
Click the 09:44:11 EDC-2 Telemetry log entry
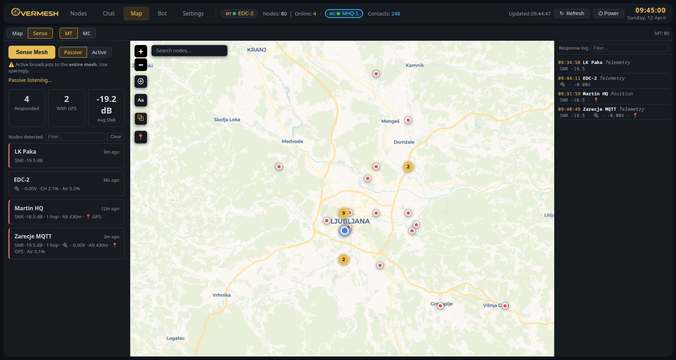(613, 81)
